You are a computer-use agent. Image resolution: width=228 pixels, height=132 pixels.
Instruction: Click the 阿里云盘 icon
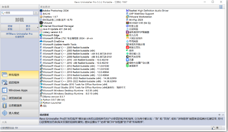coord(127,26)
